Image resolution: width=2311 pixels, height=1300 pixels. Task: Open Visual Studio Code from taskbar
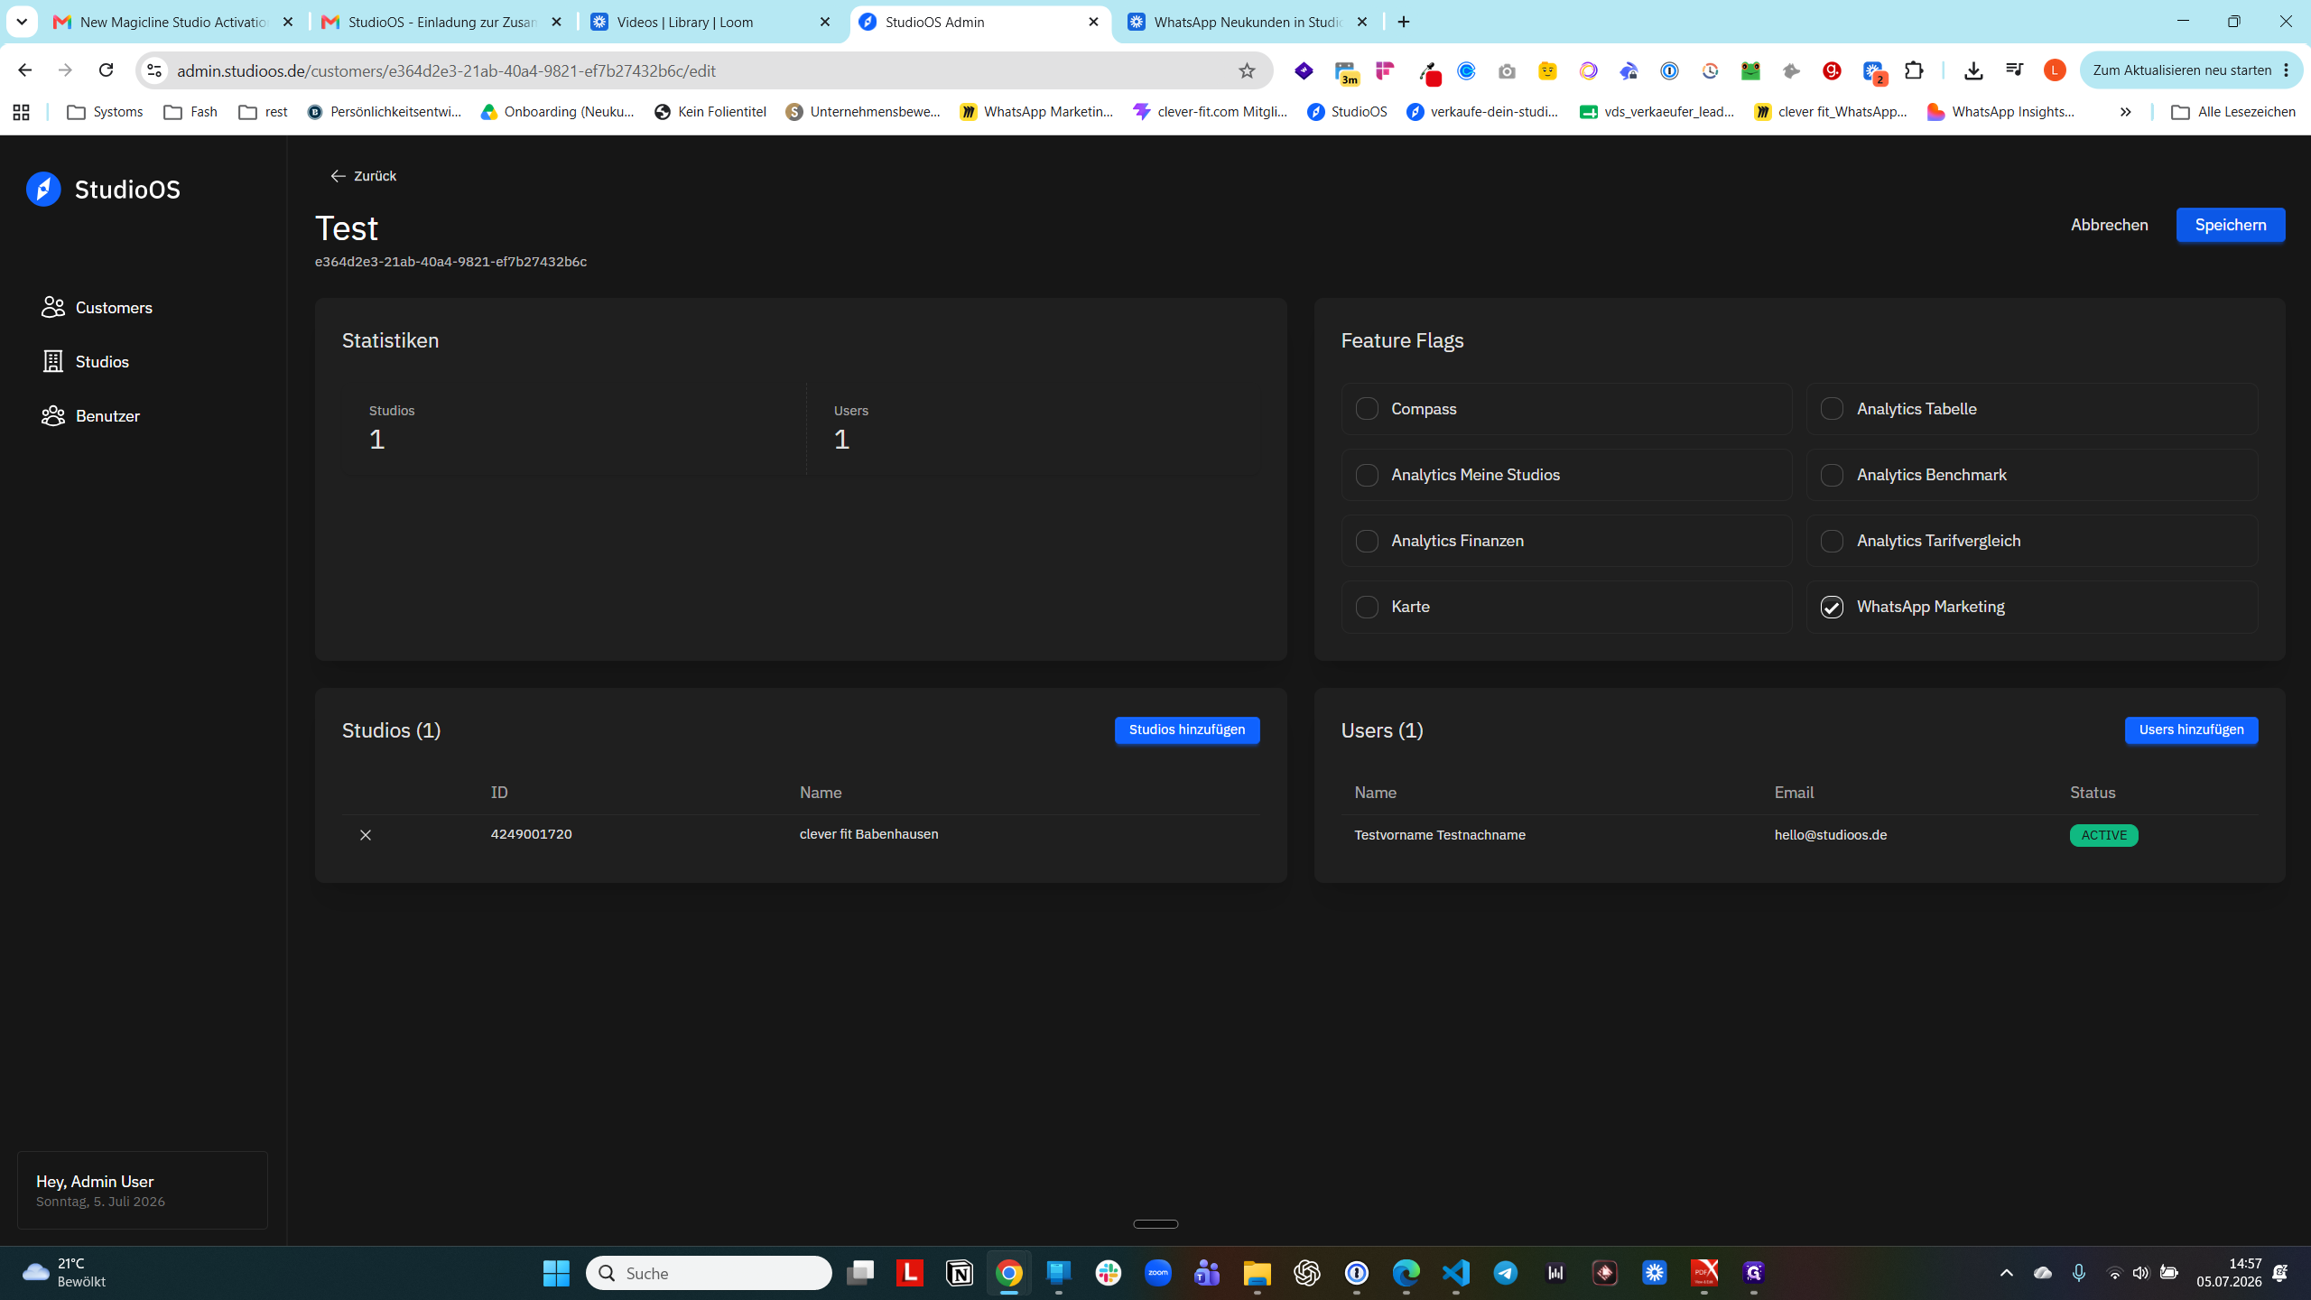1456,1273
